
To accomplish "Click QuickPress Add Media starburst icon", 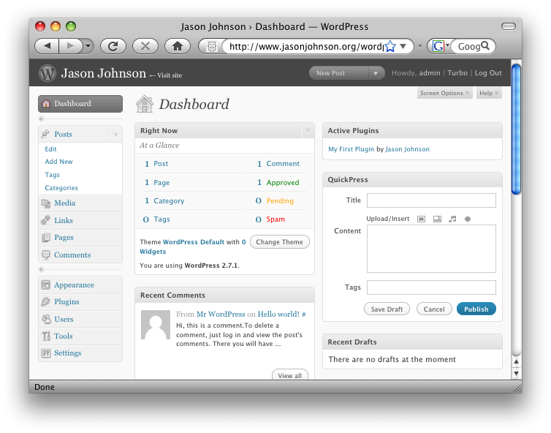I will click(468, 219).
